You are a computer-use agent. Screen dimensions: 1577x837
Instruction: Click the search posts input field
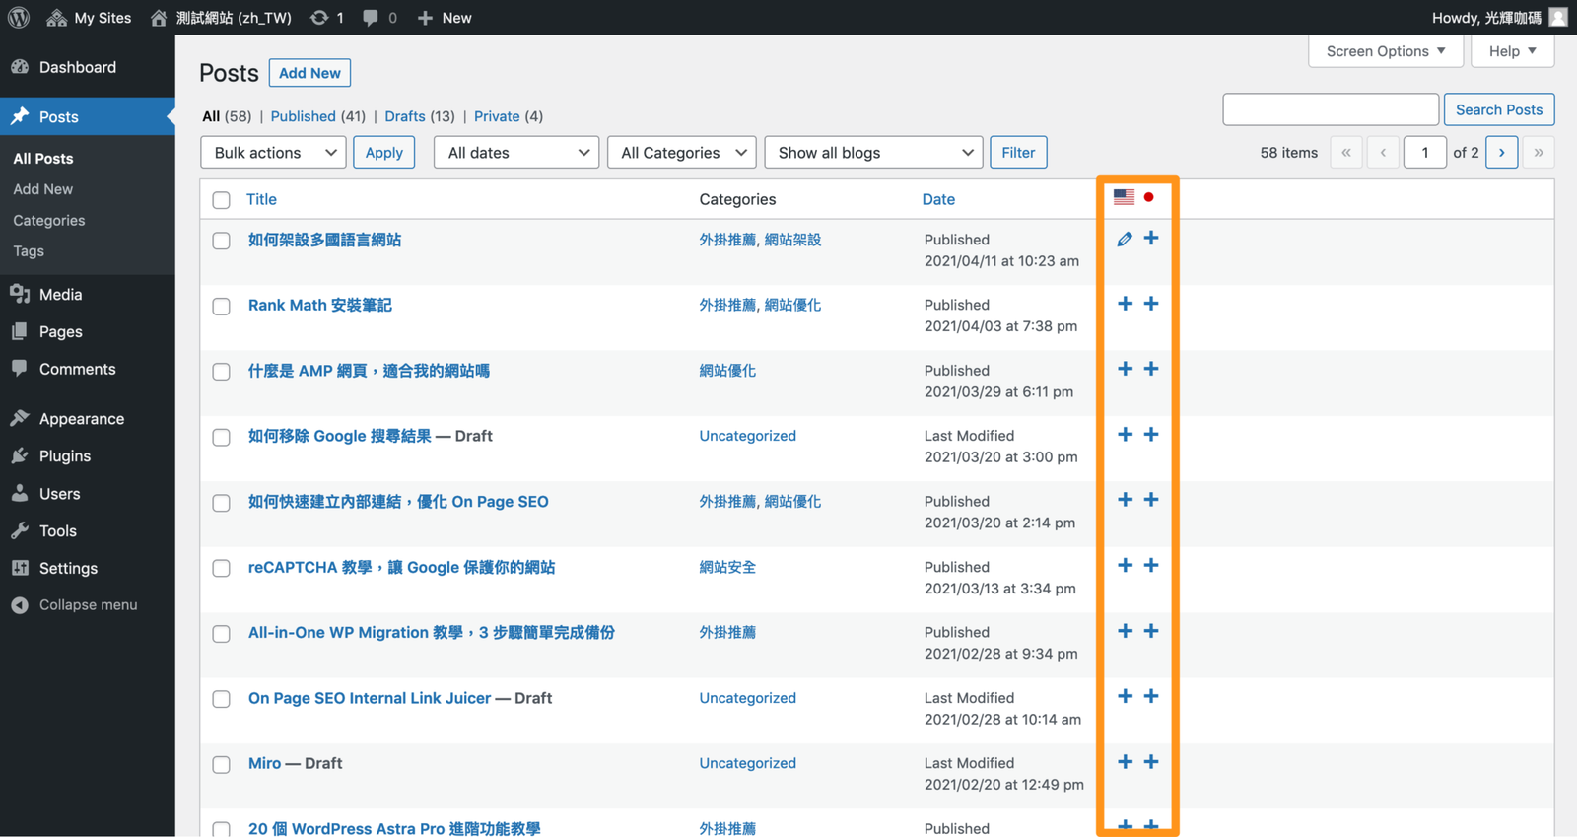[1331, 109]
